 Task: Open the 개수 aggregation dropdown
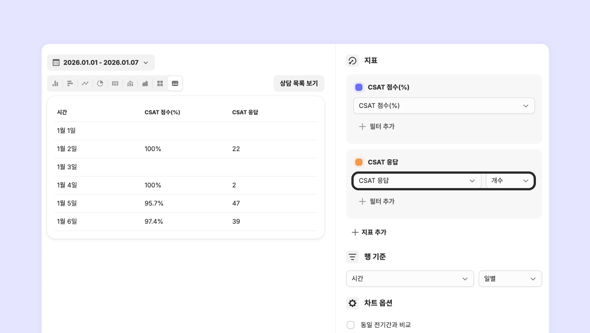pyautogui.click(x=509, y=181)
